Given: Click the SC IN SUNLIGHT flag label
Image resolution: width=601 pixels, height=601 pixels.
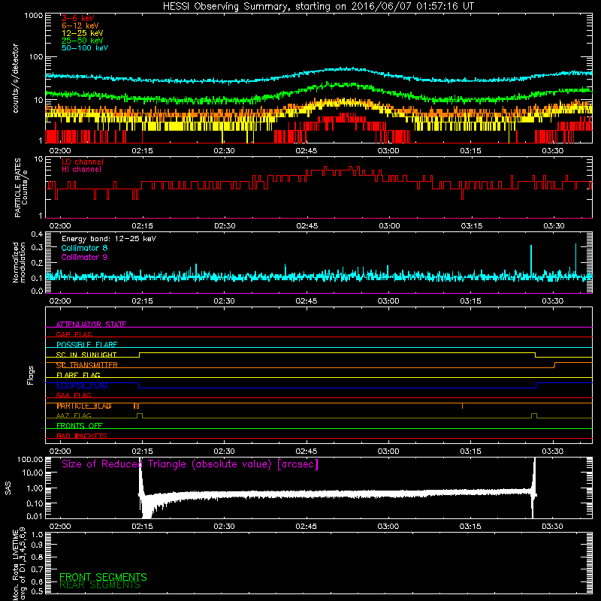Looking at the screenshot, I should tap(86, 355).
